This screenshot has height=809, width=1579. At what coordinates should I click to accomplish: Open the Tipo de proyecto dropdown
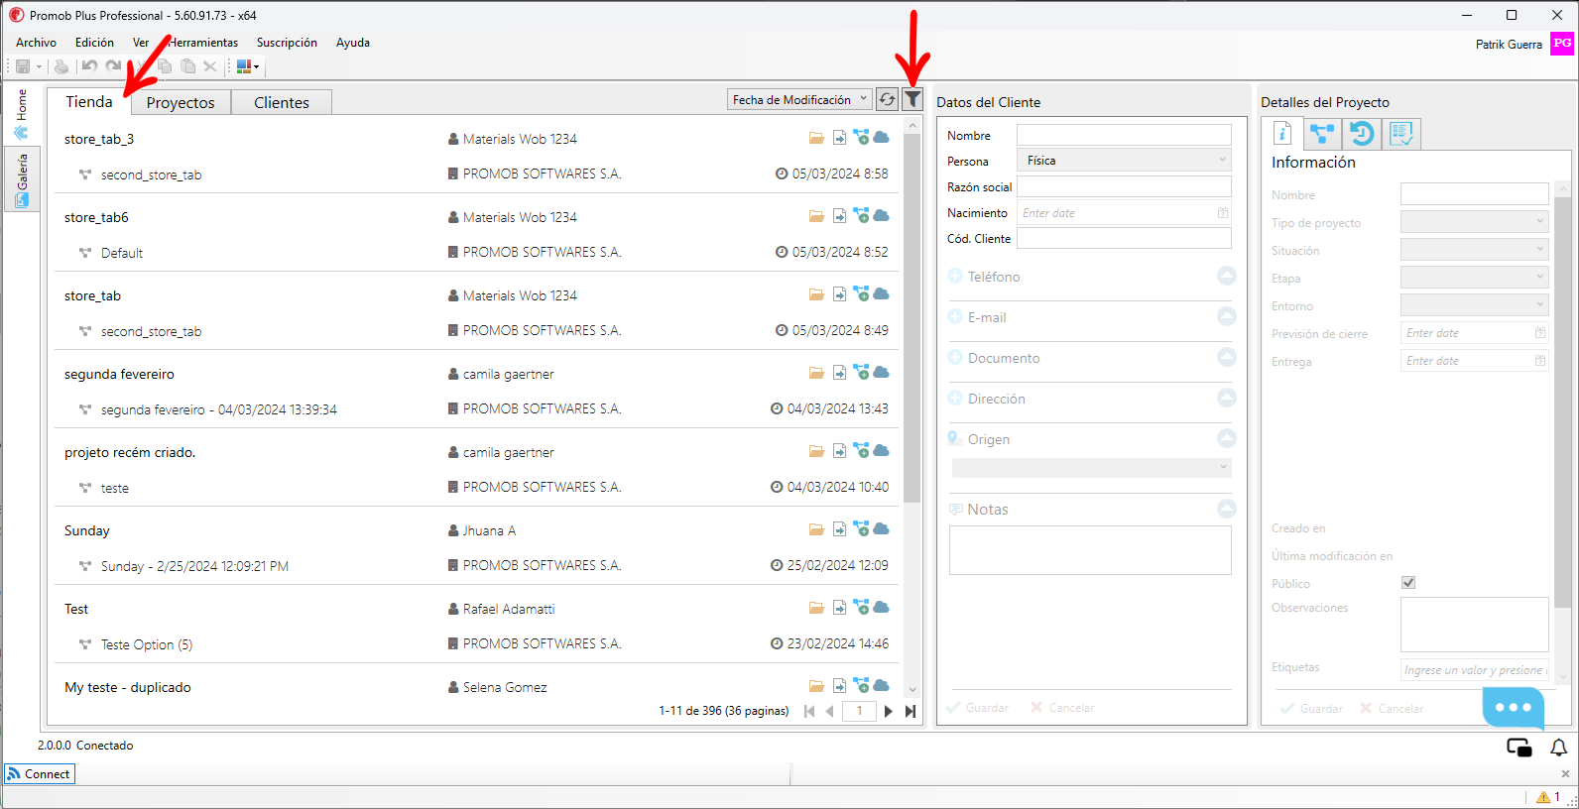[1475, 222]
